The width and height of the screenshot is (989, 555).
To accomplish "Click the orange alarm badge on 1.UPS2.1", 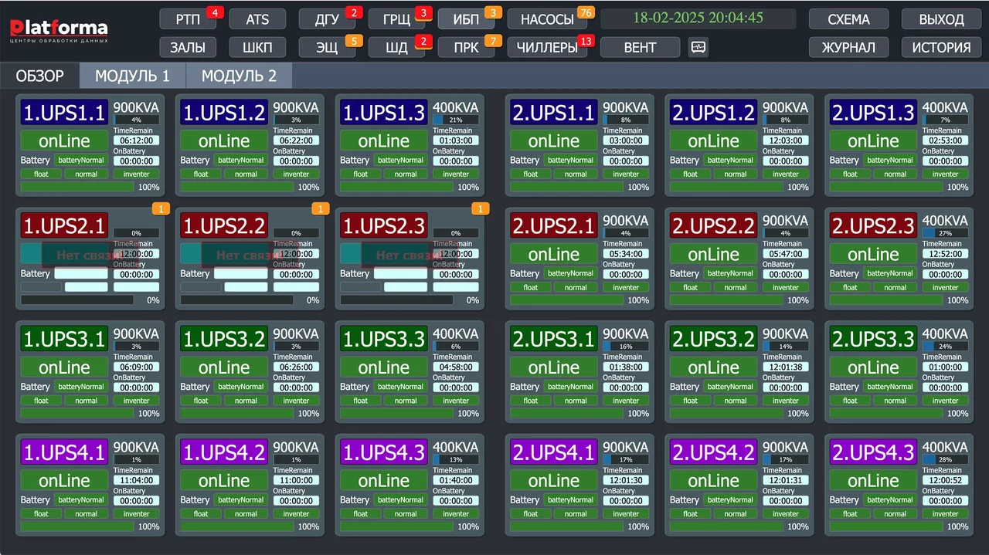I will 161,208.
